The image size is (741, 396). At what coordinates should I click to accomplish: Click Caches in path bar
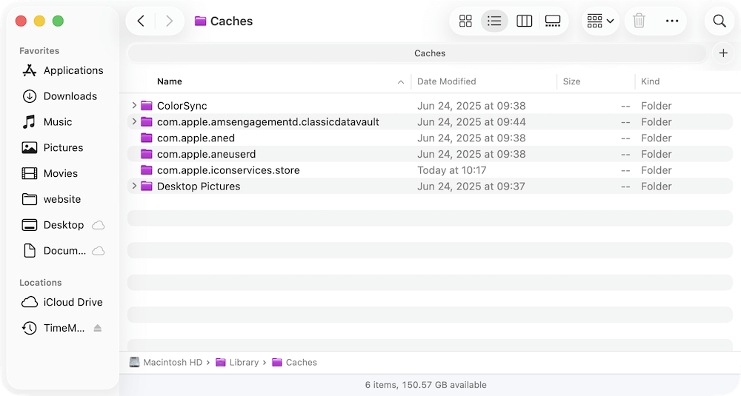tap(294, 363)
